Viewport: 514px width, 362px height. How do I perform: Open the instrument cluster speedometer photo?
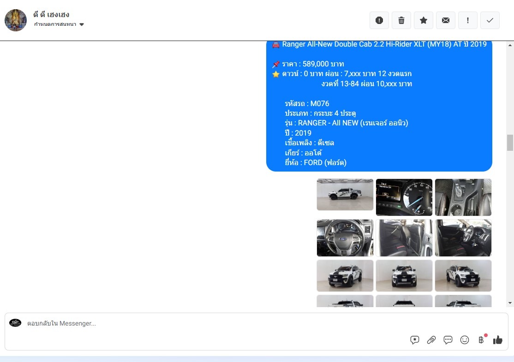[x=404, y=197]
